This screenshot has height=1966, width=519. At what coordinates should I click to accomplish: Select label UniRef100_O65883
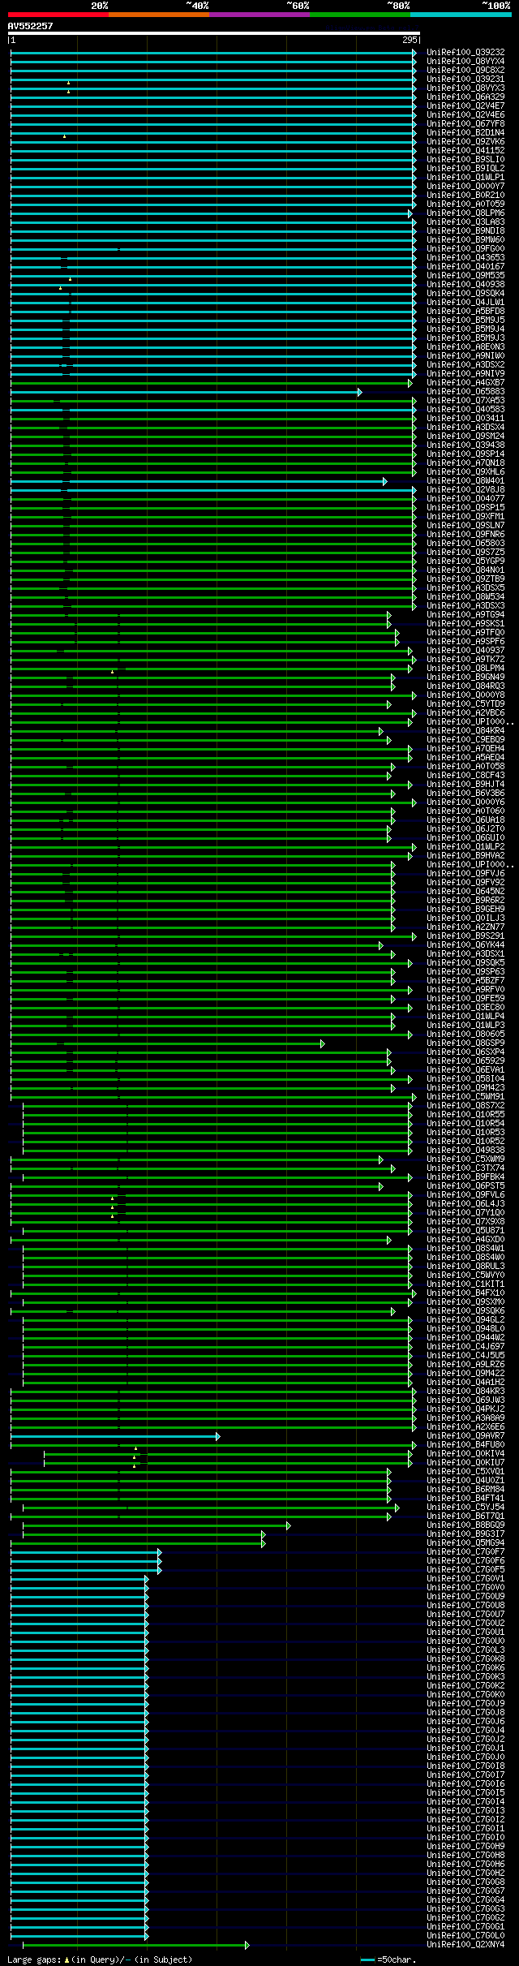click(465, 392)
